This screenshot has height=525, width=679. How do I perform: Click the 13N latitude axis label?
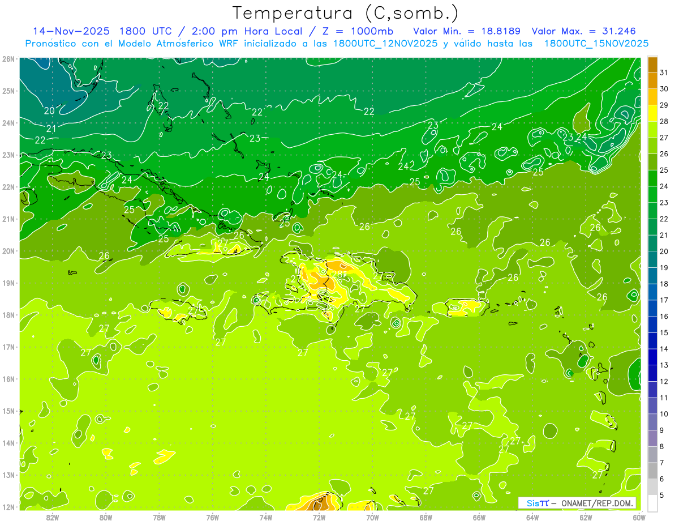[x=7, y=475]
